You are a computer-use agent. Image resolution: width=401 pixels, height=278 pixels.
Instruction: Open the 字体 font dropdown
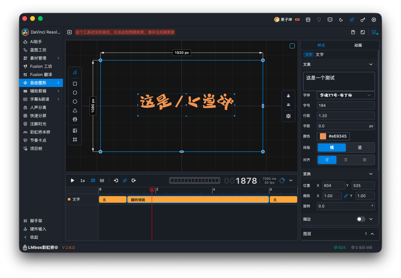346,95
